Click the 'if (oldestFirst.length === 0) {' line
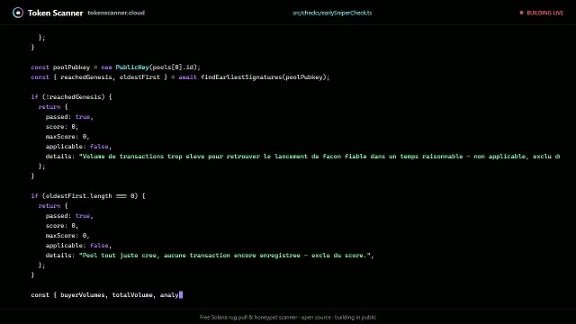Image resolution: width=576 pixels, height=324 pixels. [88, 196]
